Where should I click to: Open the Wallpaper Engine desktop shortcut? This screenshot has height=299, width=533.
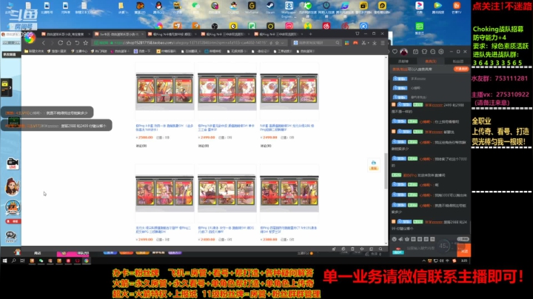click(289, 9)
